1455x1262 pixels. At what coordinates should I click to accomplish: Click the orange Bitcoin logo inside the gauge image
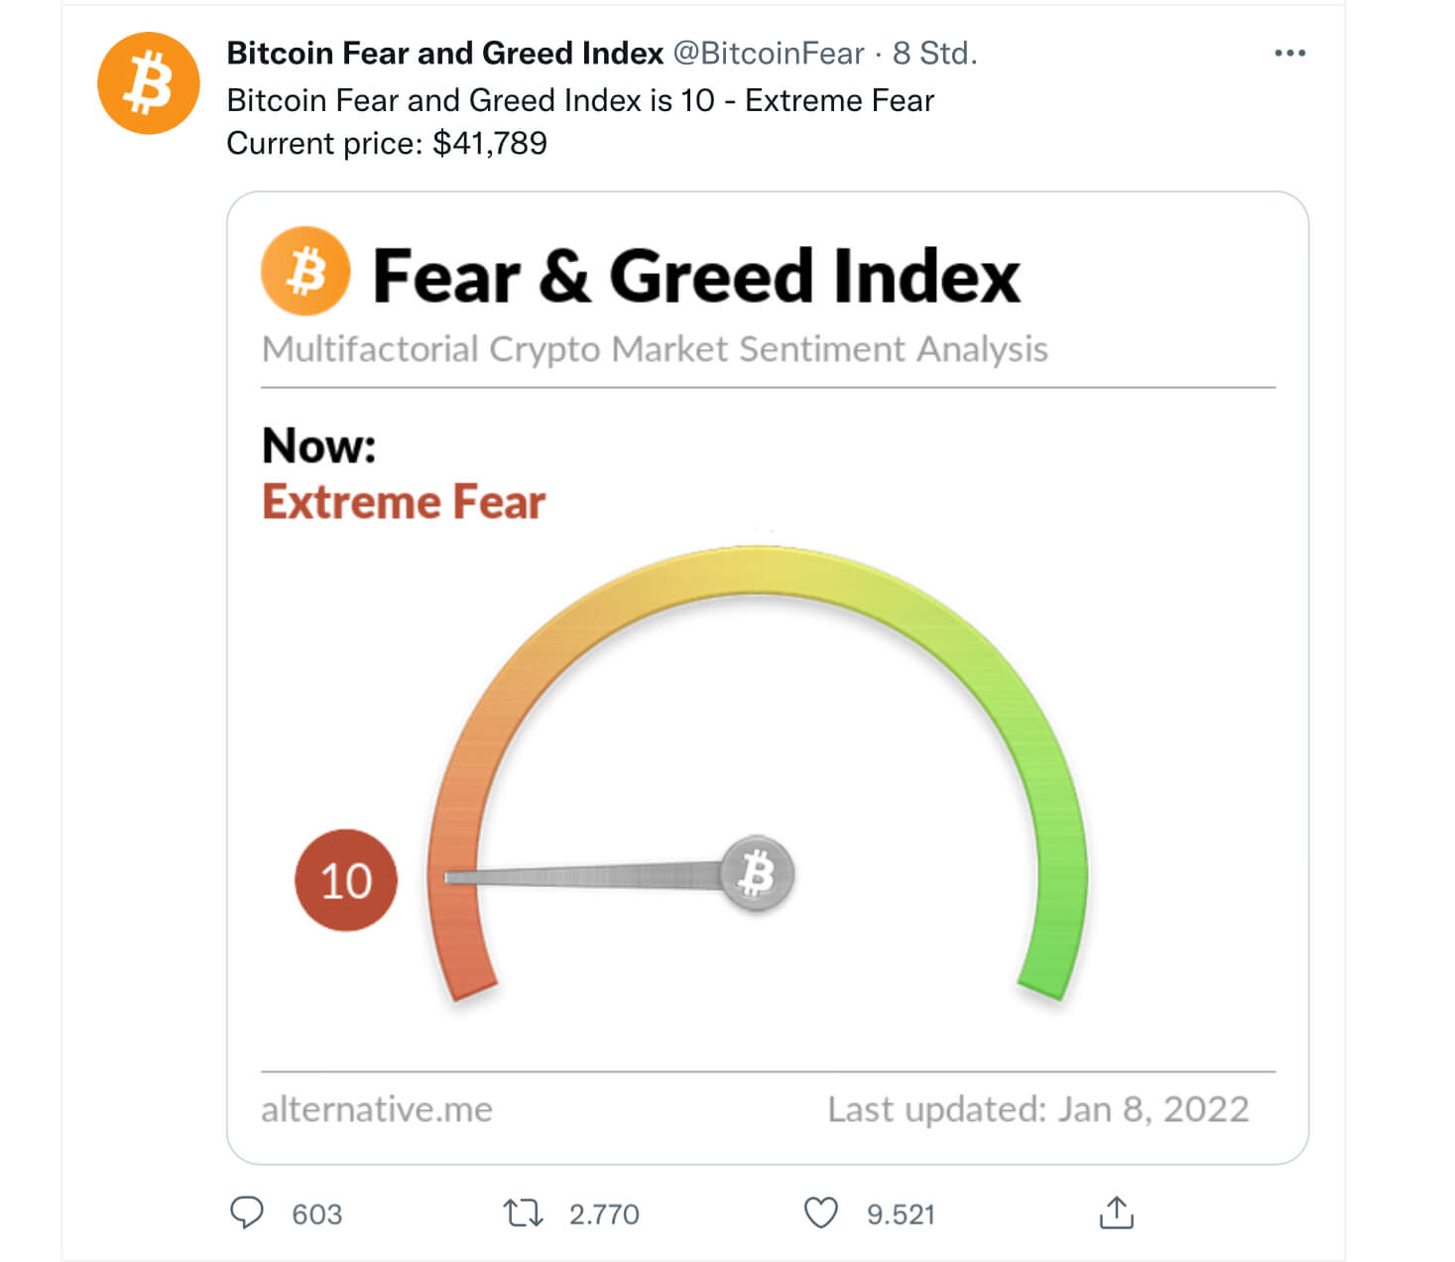point(304,273)
